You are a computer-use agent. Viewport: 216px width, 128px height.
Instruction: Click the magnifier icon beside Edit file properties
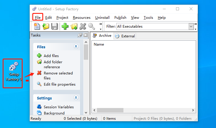[x=39, y=84]
